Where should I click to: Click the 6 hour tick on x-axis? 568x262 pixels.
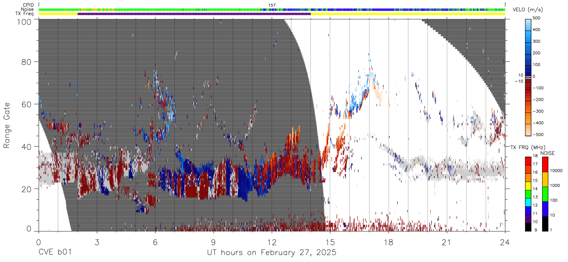155,242
